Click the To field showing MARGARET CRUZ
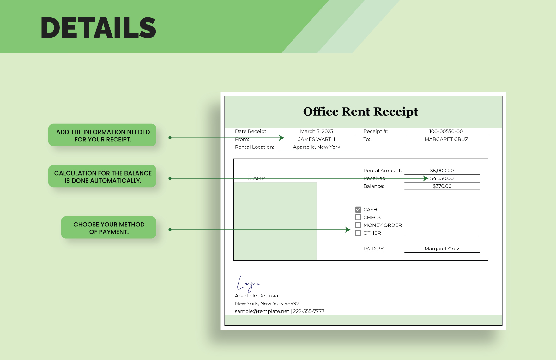The image size is (556, 360). 447,139
